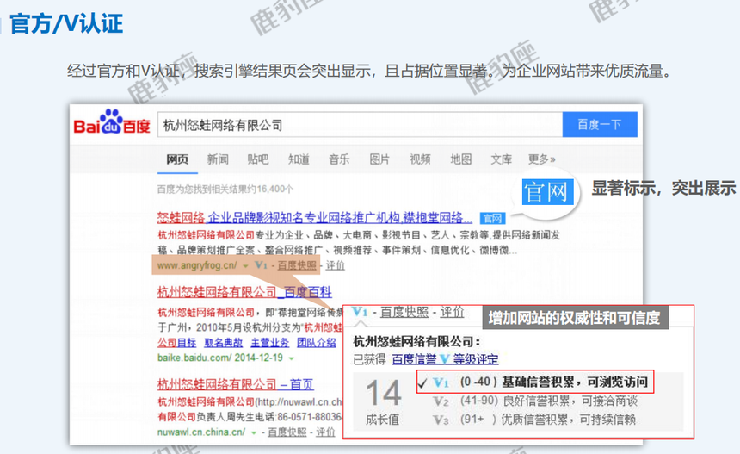The width and height of the screenshot is (740, 454).
Task: Open the 团队介绍 sublink
Action: (x=316, y=343)
